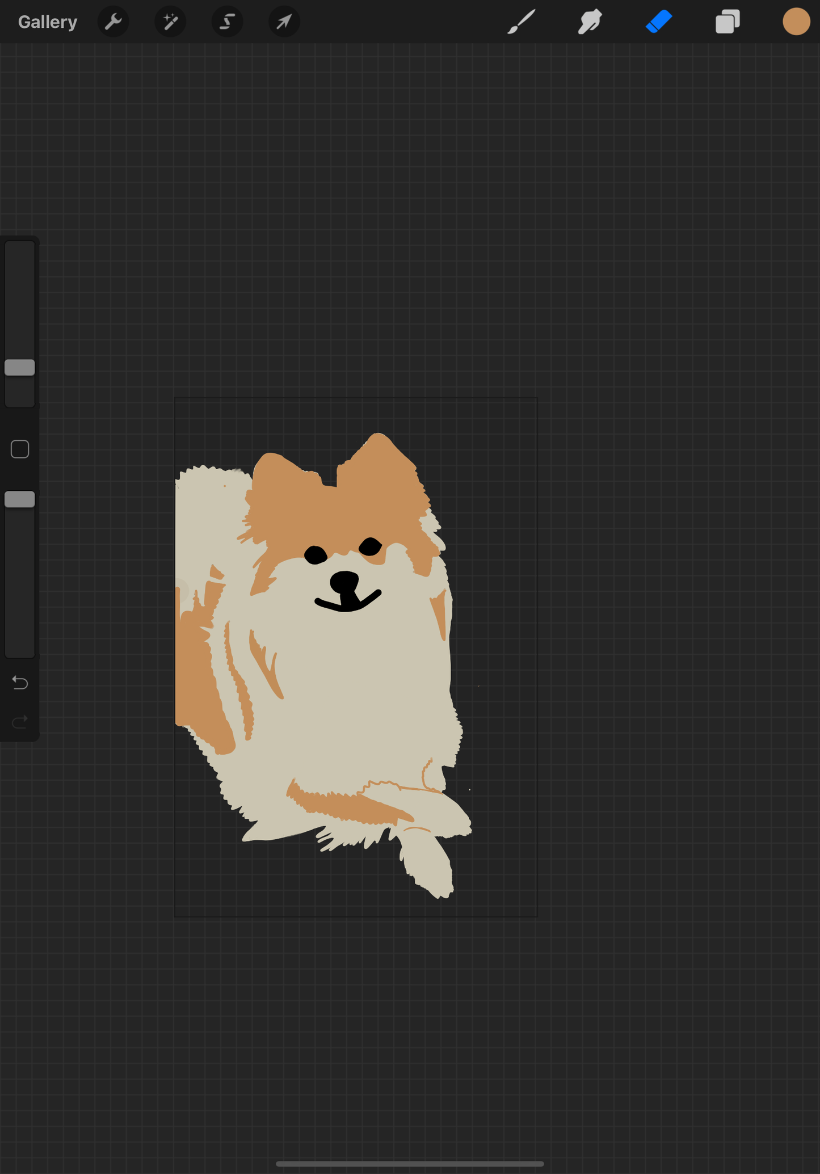The height and width of the screenshot is (1174, 820).
Task: Click the brush size slider handle
Action: coord(20,368)
